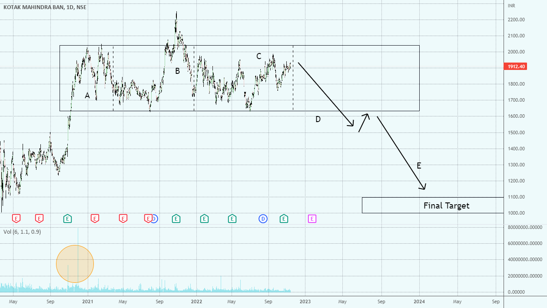The image size is (547, 308).
Task: Select the green earnings badge below the 2022 label
Action: [x=204, y=219]
